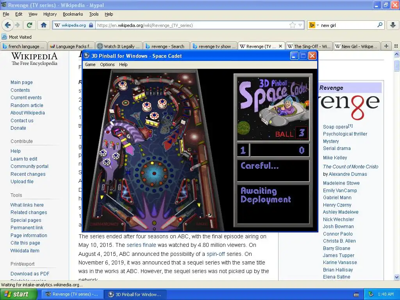Follow the spin-off link
Image resolution: width=400 pixels, height=300 pixels.
click(x=216, y=254)
